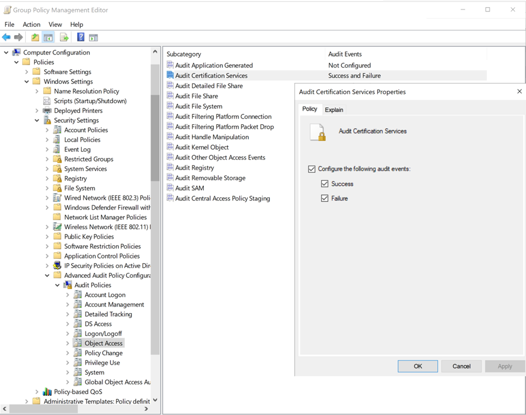The image size is (526, 415).
Task: Expand the Account Policies tree node
Action: coord(47,130)
